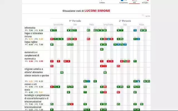The image size is (178, 111).
Task: Open the 6+ grade below lingua inglese
Action: [x=102, y=49]
